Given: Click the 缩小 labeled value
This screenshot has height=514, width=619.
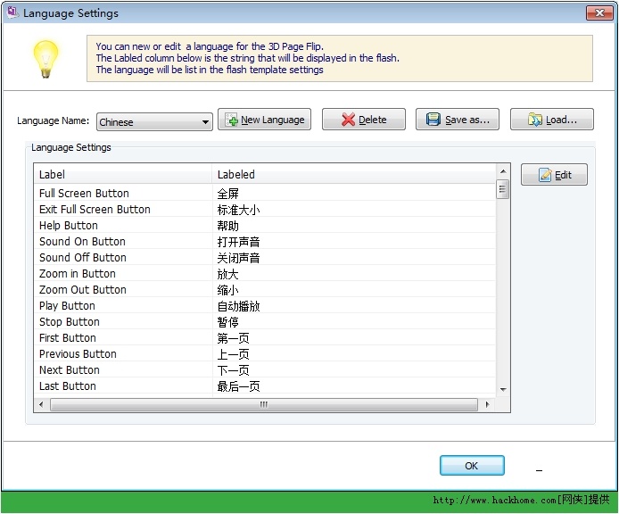Looking at the screenshot, I should 227,290.
